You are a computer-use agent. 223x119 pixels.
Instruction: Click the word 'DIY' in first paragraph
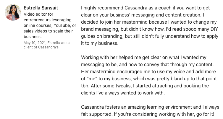click(214, 29)
